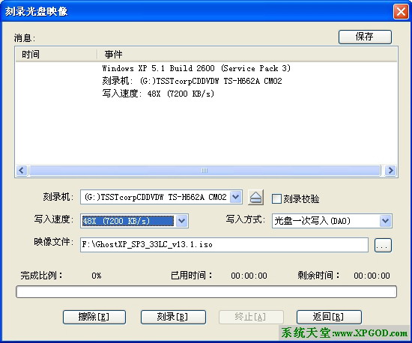Click the 映像文件 path input field
This screenshot has width=412, height=343.
(x=224, y=245)
